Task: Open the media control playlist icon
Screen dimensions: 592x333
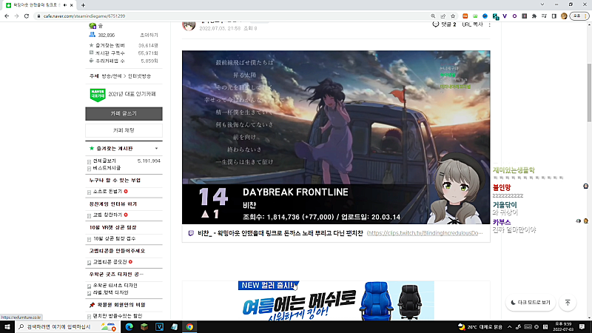Action: [544, 16]
